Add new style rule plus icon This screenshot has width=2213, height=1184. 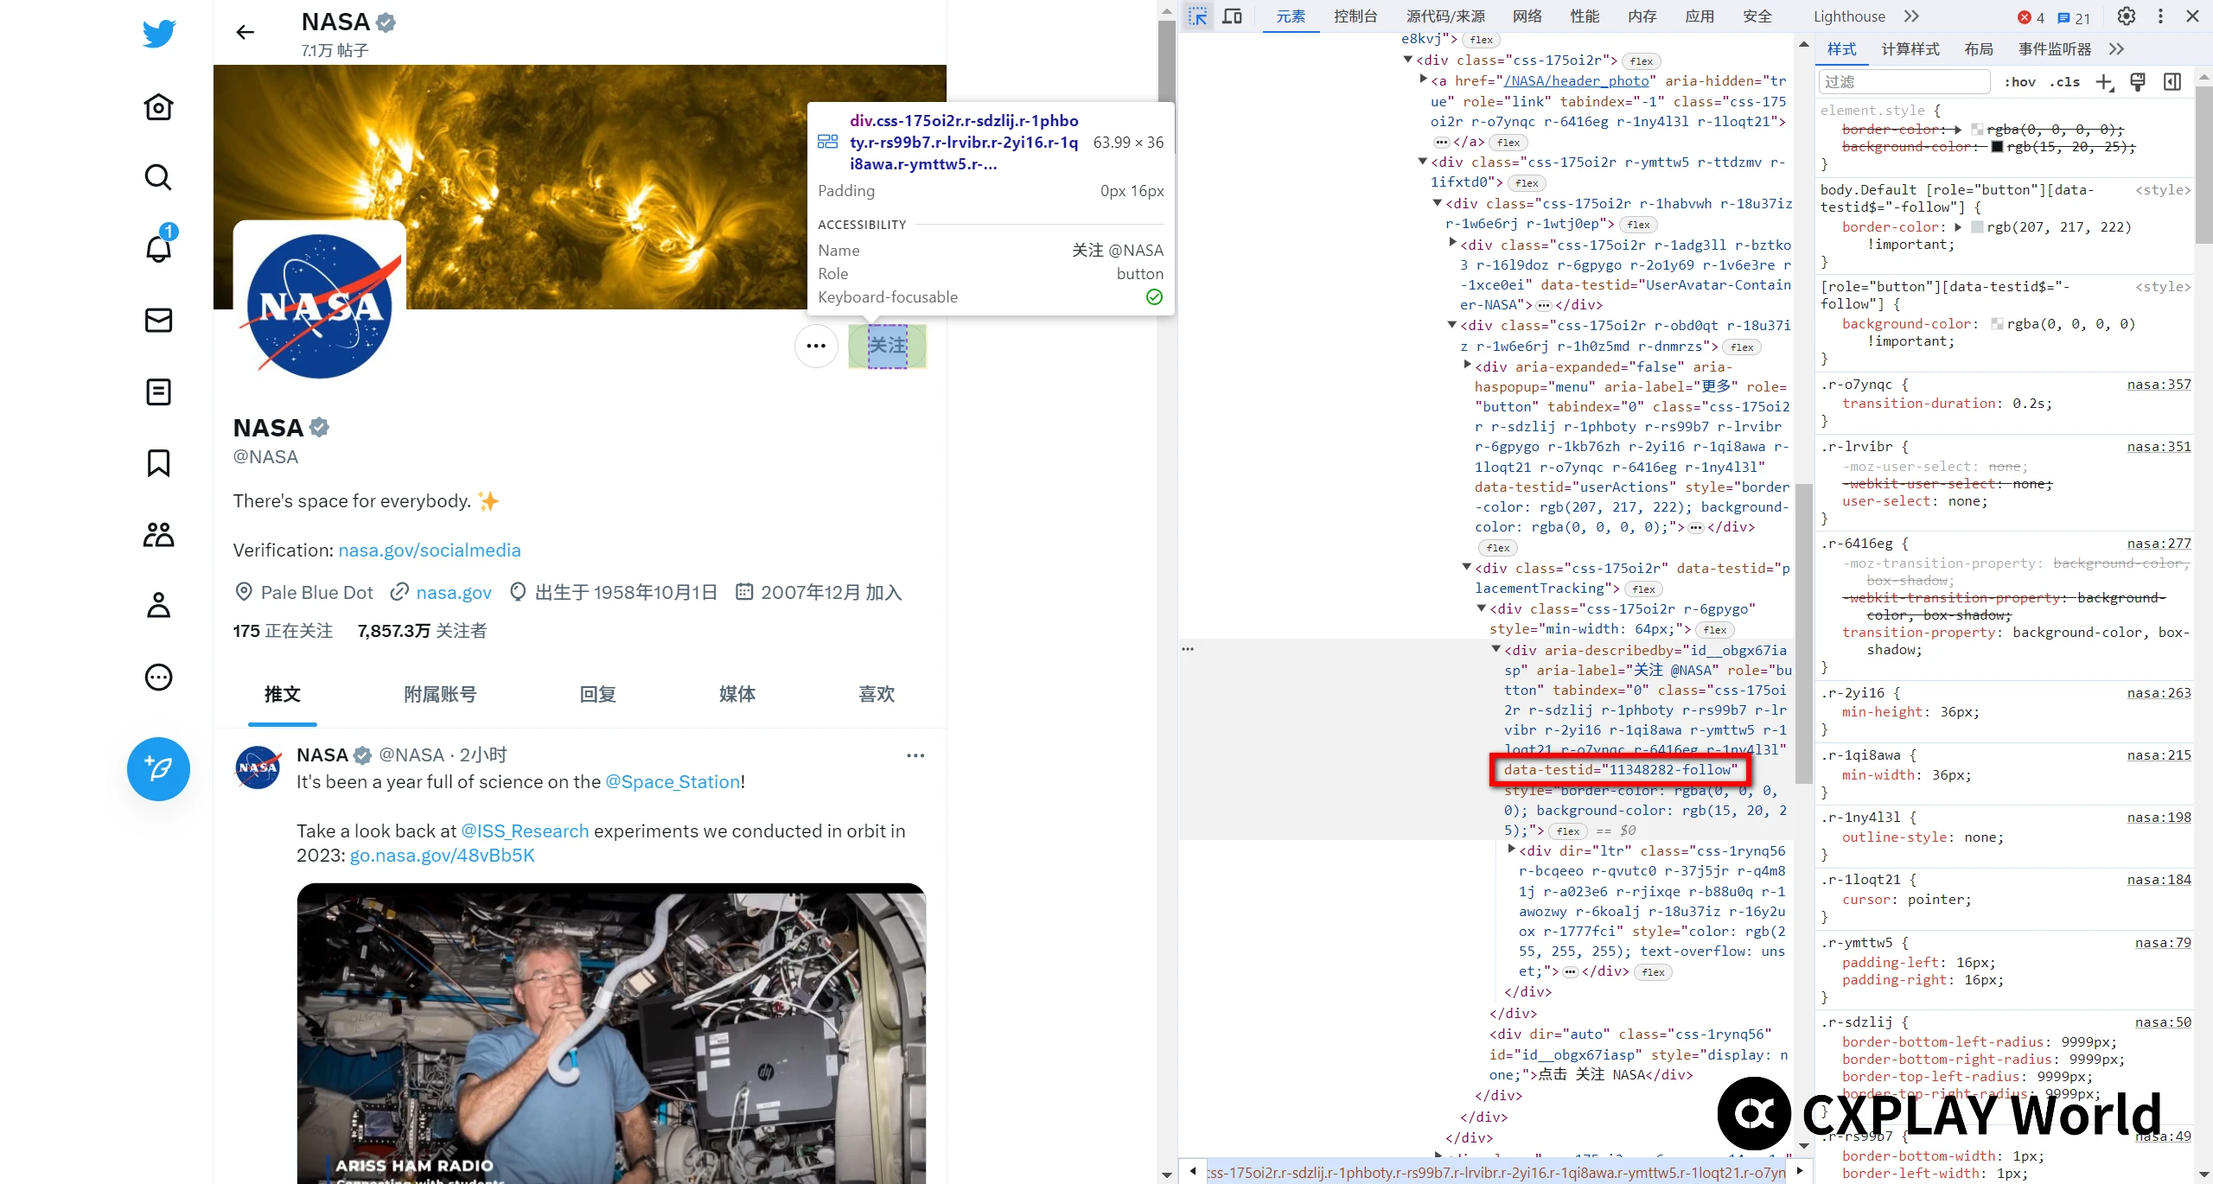tap(2105, 82)
